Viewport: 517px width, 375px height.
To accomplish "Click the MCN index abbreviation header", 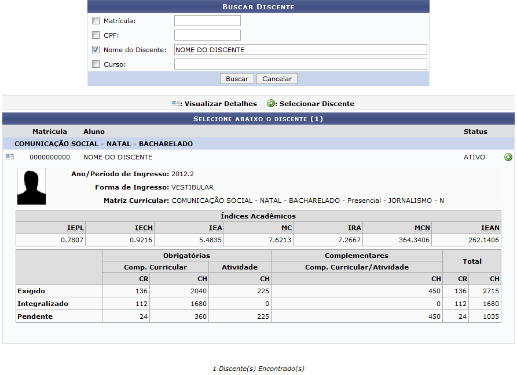I will point(422,228).
